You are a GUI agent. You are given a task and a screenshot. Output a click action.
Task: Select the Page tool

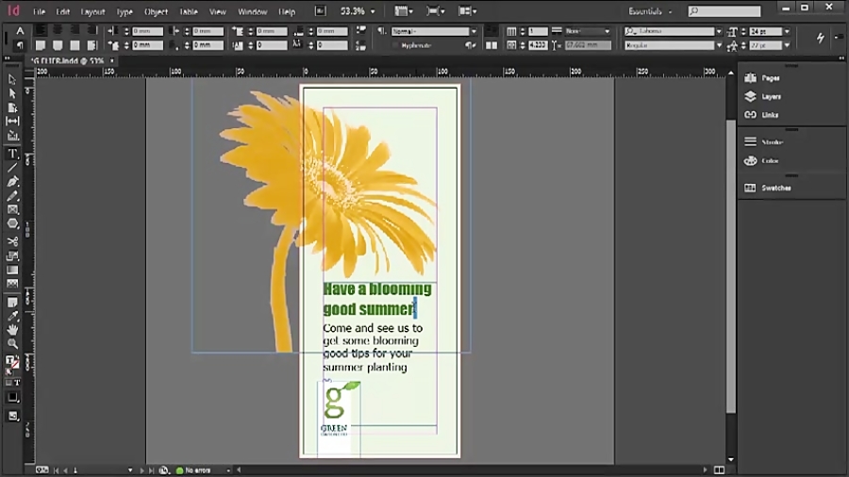(12, 107)
